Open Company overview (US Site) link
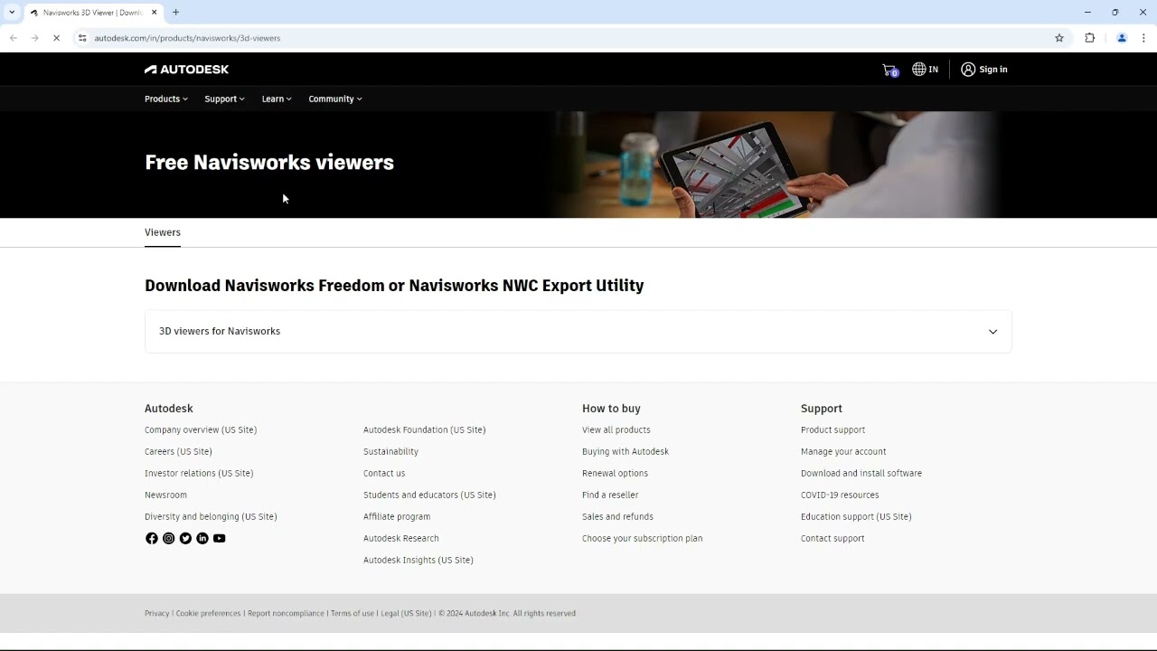Viewport: 1157px width, 651px height. click(x=201, y=430)
